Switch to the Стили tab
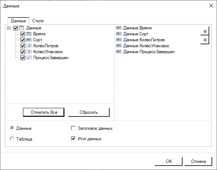 coord(38,21)
